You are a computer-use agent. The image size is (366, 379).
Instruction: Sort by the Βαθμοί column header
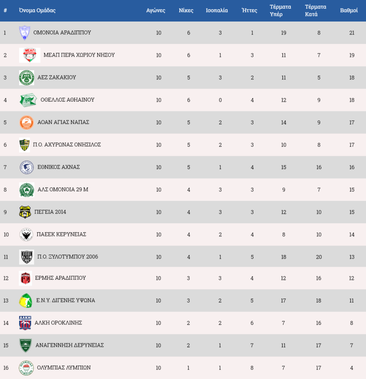(x=349, y=11)
